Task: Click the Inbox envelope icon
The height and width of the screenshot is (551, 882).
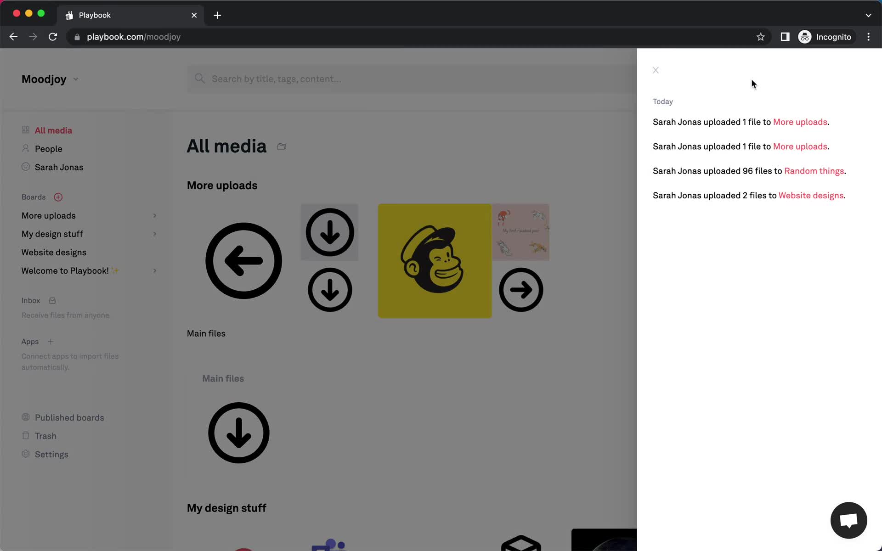Action: pyautogui.click(x=52, y=300)
